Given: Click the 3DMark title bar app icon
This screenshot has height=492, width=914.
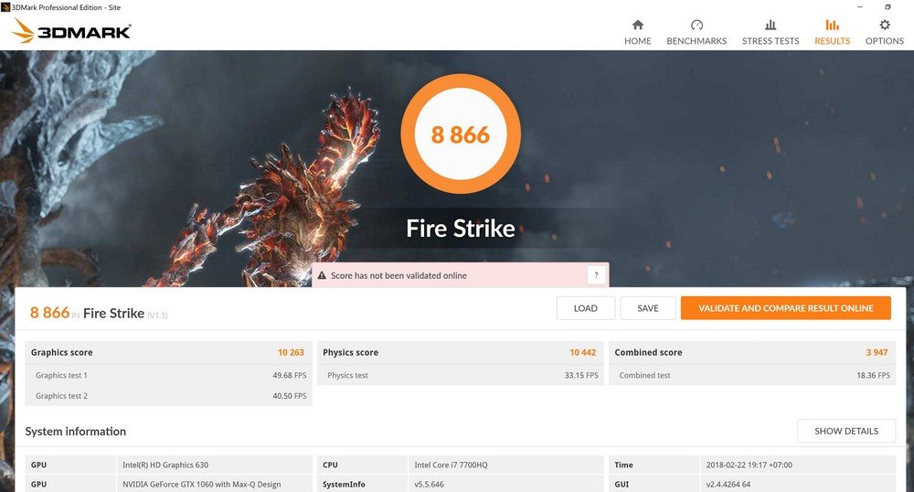Looking at the screenshot, I should click(7, 6).
